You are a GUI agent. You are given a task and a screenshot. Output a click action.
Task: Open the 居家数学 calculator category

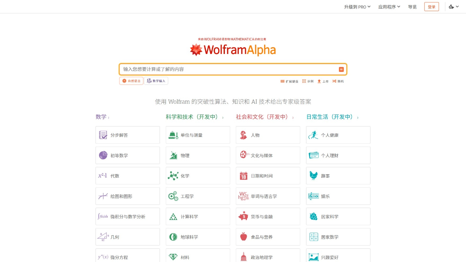(x=338, y=237)
